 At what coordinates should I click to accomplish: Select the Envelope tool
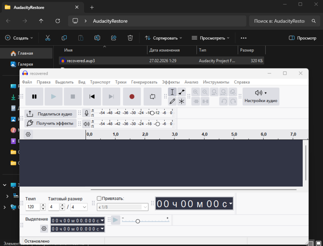[x=181, y=92]
